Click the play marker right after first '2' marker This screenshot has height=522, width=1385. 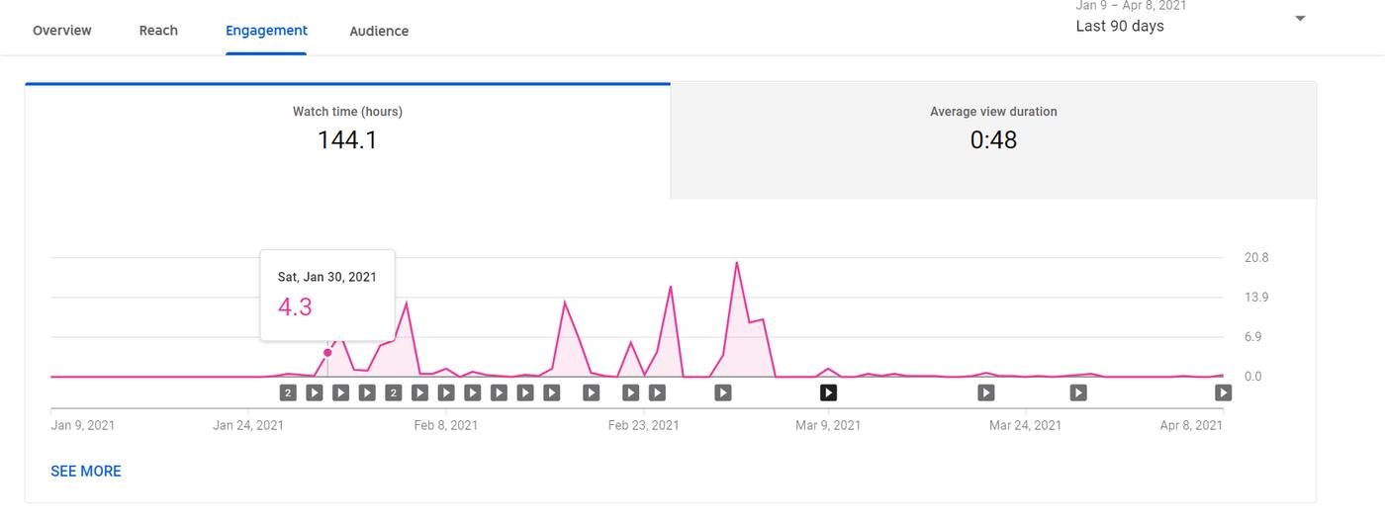click(315, 392)
